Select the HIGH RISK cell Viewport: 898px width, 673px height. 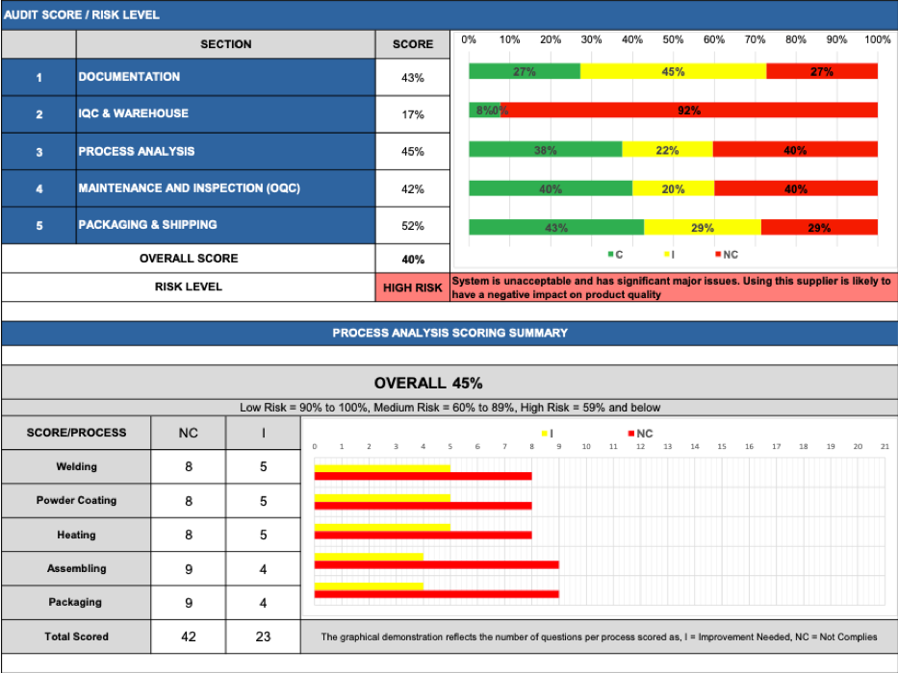413,287
